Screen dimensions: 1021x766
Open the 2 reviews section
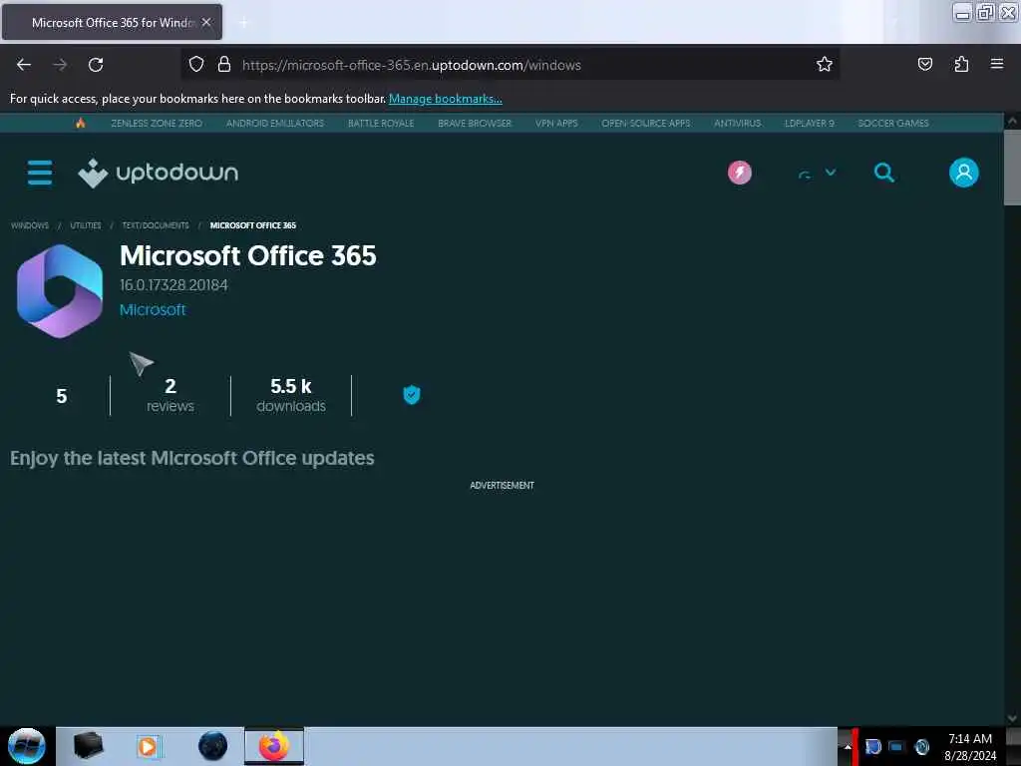click(x=170, y=395)
